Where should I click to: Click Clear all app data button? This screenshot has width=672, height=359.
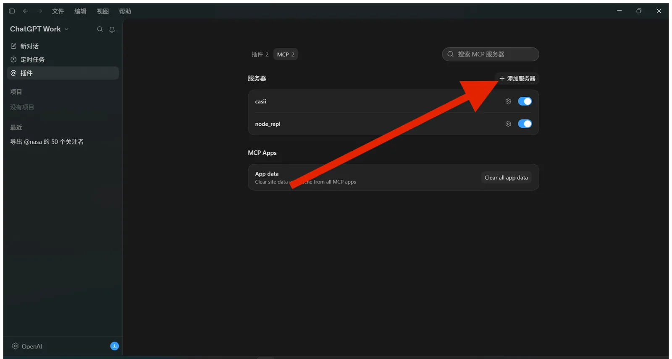pos(506,178)
